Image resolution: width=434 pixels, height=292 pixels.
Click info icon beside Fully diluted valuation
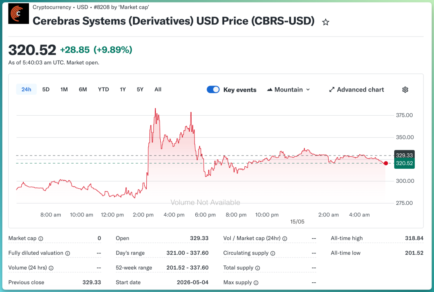[68, 253]
